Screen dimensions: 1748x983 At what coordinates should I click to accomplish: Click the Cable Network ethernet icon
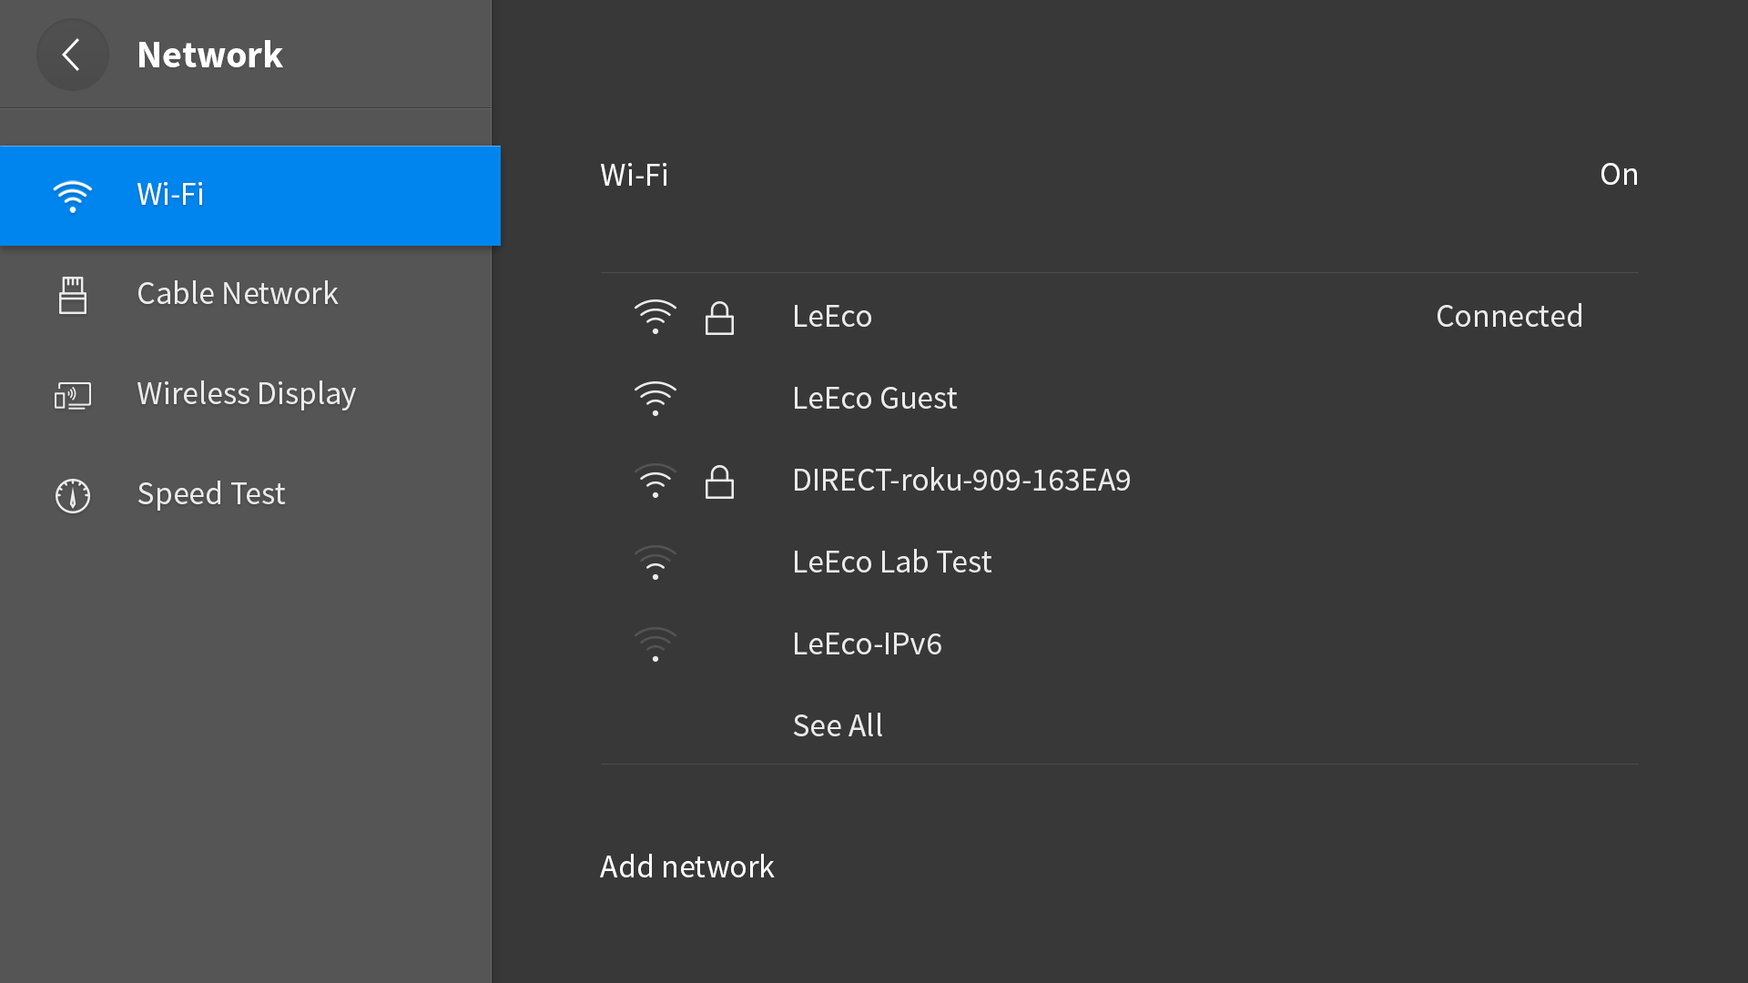(x=72, y=295)
